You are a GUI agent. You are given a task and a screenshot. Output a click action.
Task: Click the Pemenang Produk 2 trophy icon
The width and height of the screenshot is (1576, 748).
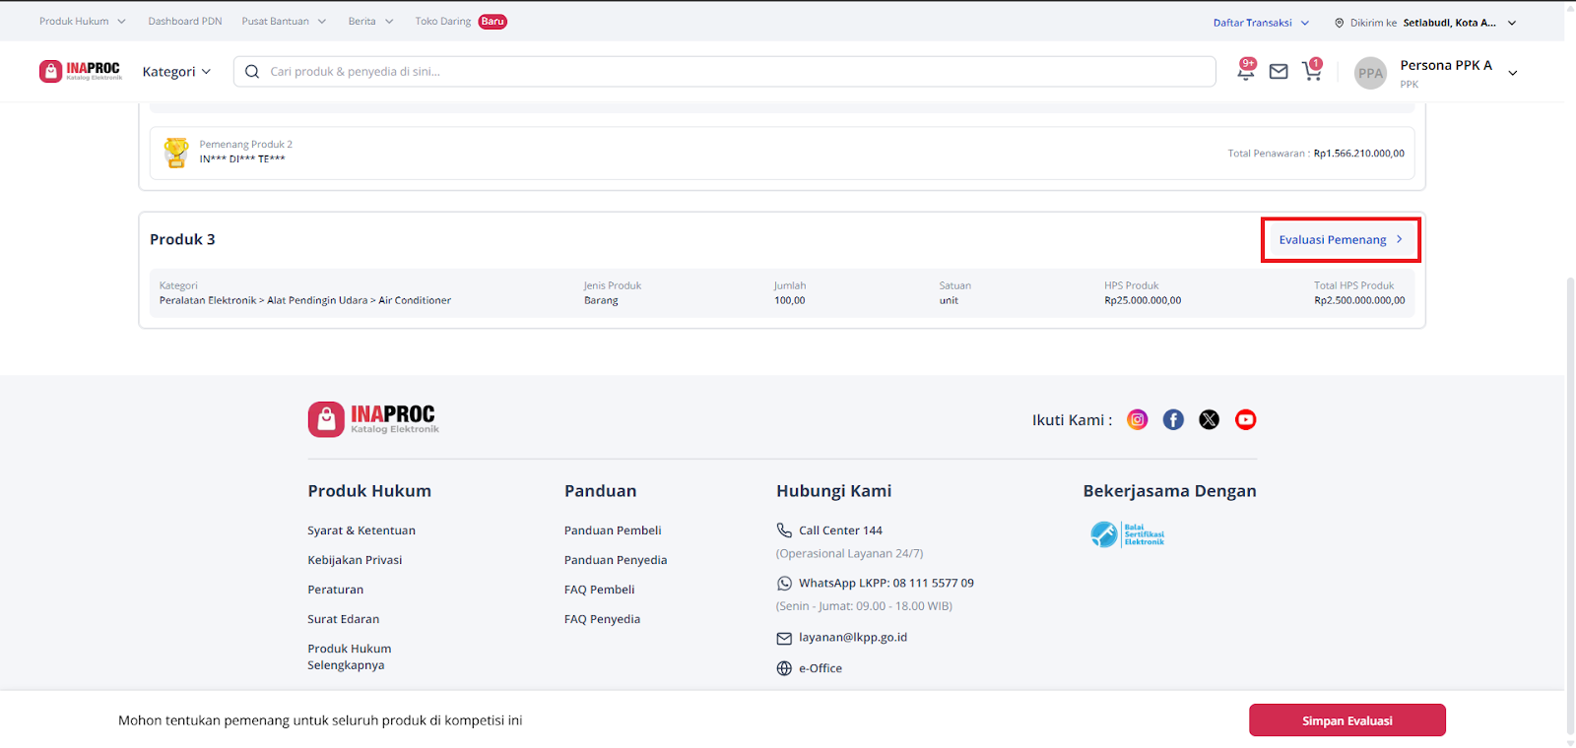coord(176,153)
